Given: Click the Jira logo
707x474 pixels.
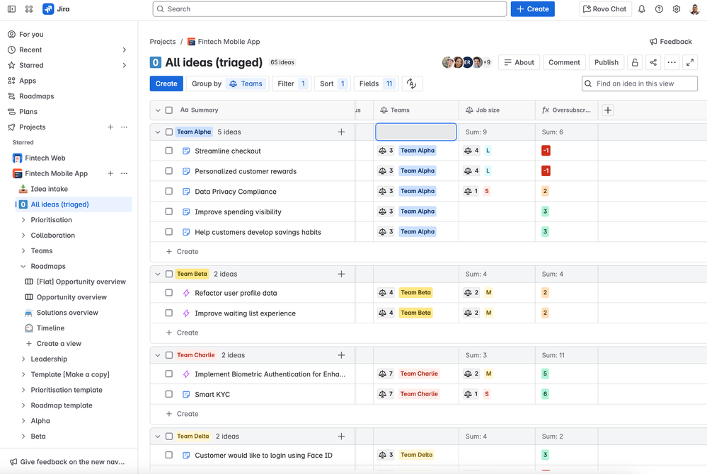Looking at the screenshot, I should (x=56, y=9).
